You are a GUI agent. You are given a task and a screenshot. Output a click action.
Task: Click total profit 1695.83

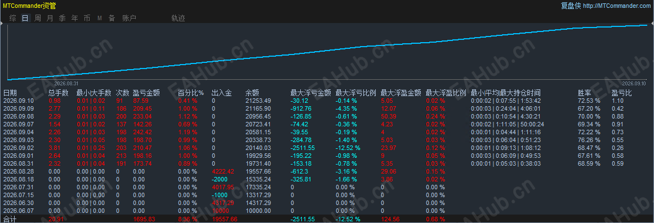point(144,219)
